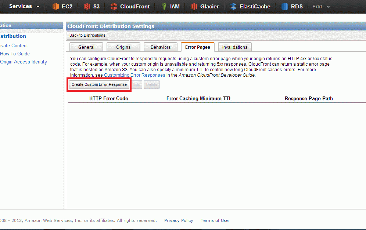Click the RDS label in navigation bar
The width and height of the screenshot is (366, 230).
point(297,7)
